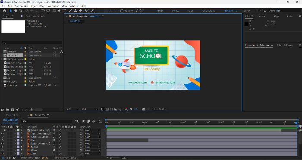Switch to the Align panel tab
The width and height of the screenshot is (302, 160).
pos(276,16)
